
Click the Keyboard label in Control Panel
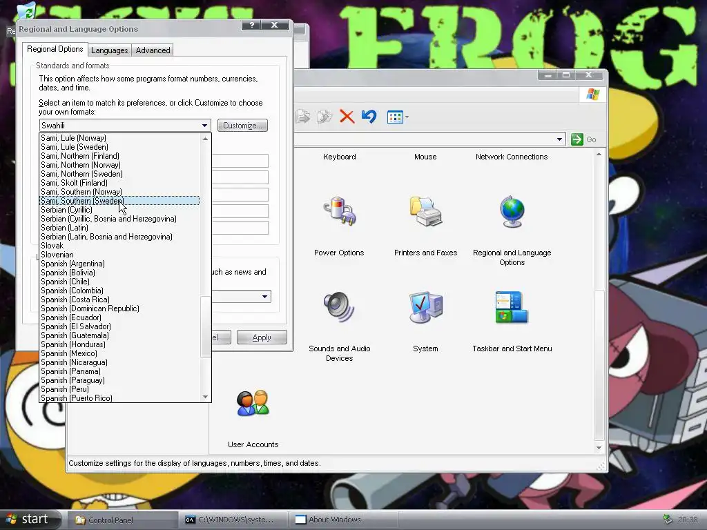click(x=340, y=157)
